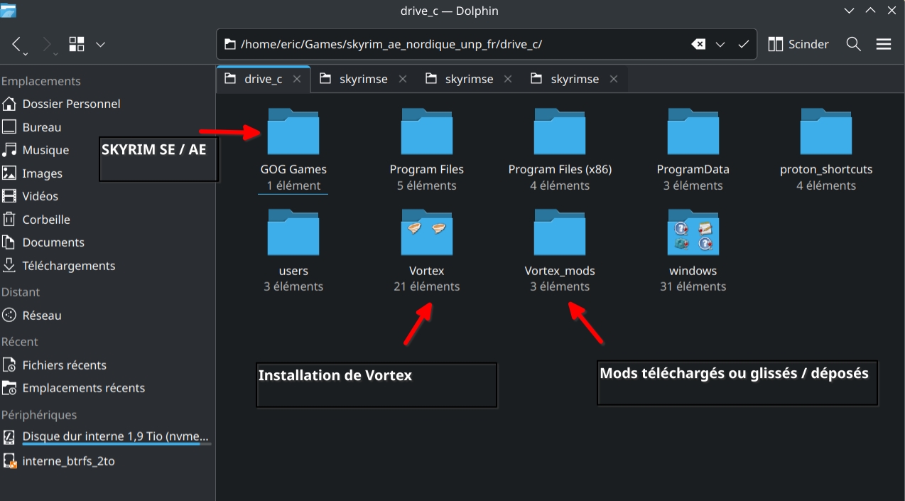
Task: Open view mode dropdown arrow
Action: 100,44
